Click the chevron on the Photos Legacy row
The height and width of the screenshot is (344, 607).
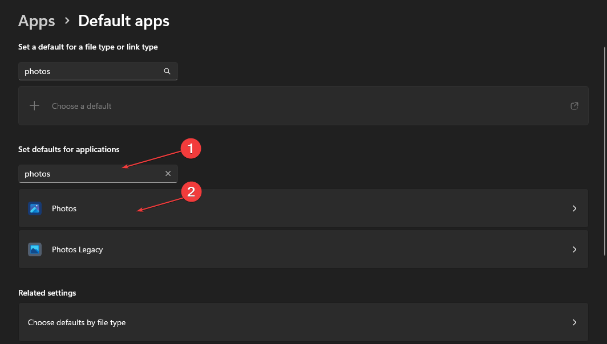(574, 249)
